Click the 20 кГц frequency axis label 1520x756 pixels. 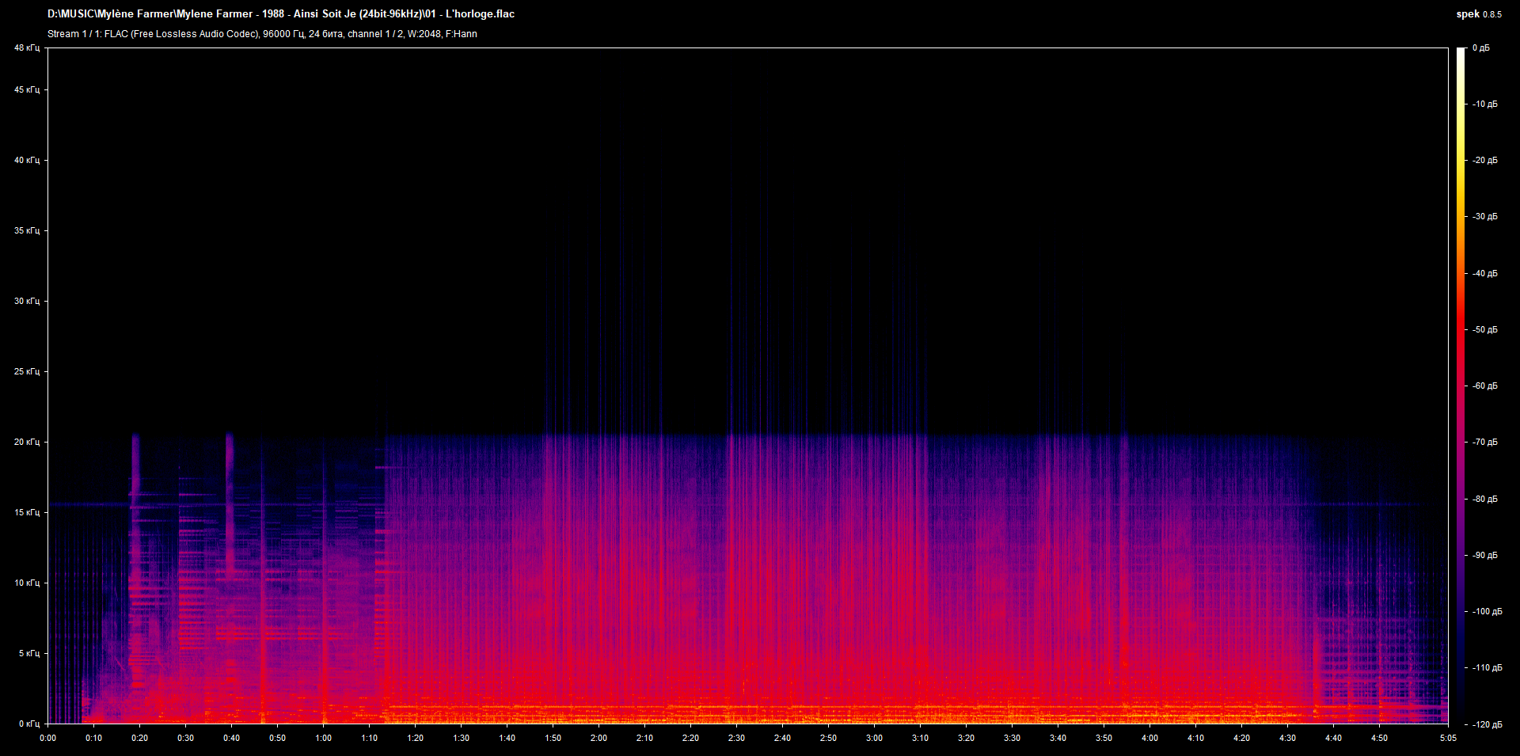click(x=27, y=442)
